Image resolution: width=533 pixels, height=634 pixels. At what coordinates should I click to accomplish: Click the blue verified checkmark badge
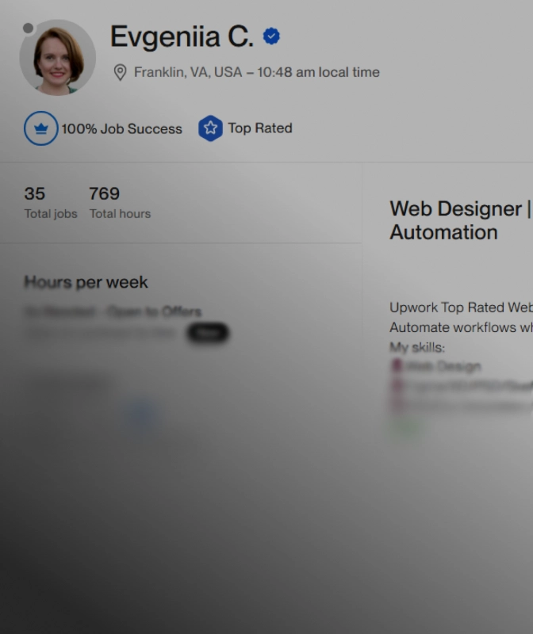[271, 36]
